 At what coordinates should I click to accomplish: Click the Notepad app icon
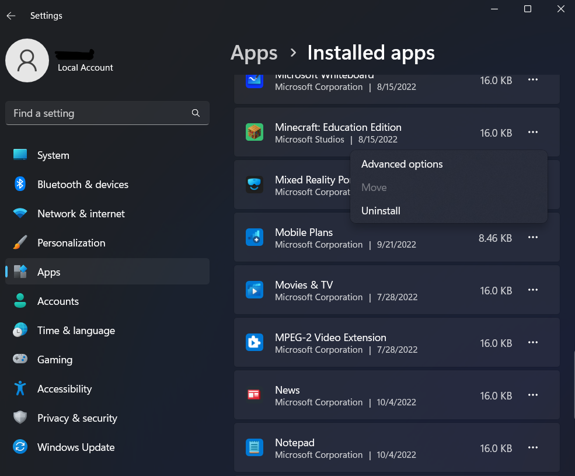[x=255, y=448]
